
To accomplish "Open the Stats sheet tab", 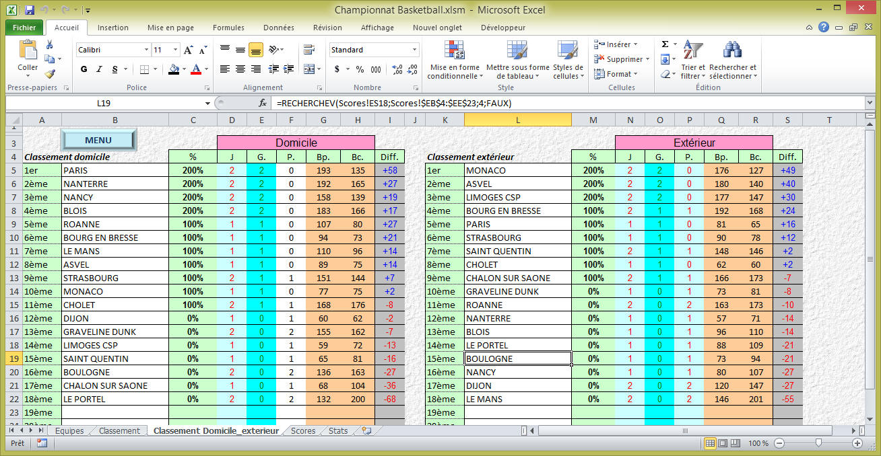I will [x=338, y=430].
